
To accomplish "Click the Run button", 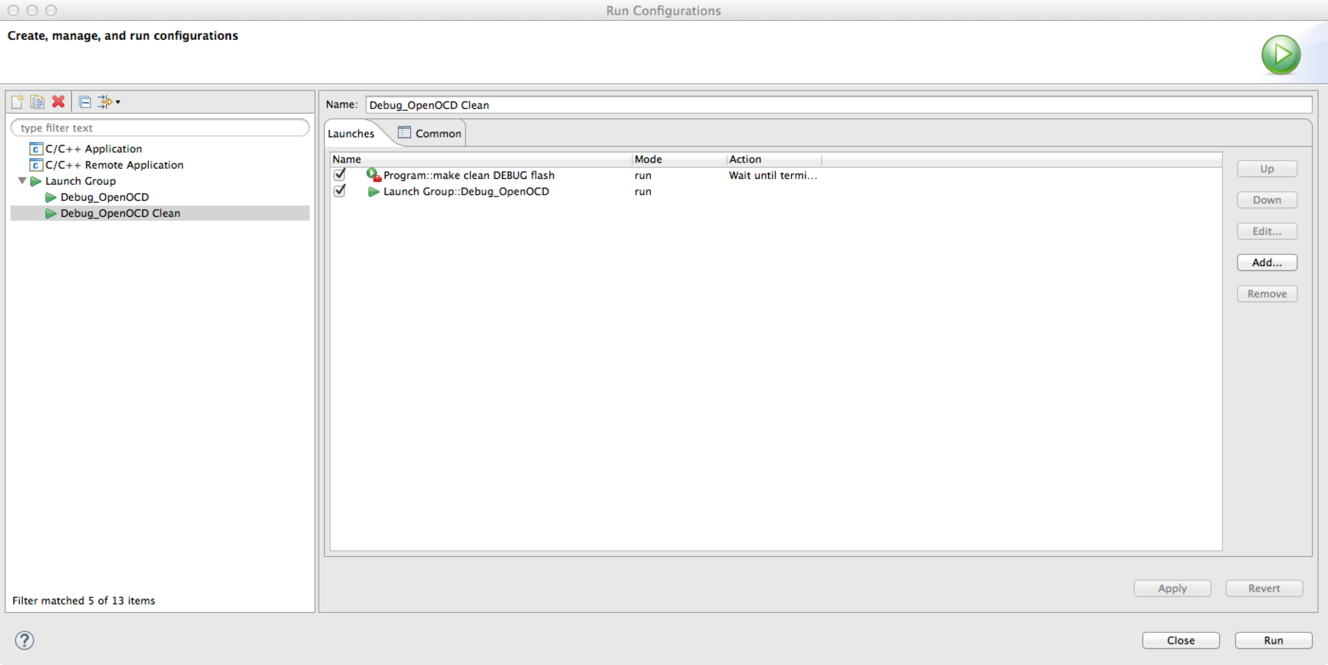I will tap(1273, 640).
